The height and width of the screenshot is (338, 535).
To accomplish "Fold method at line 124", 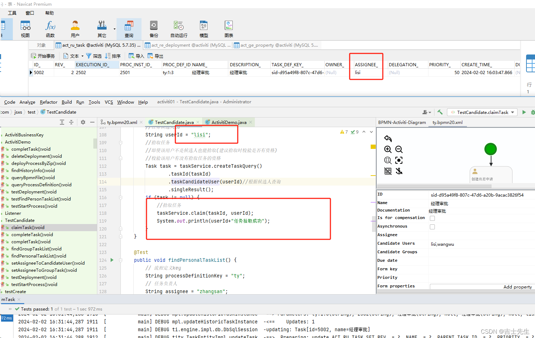I will point(120,260).
